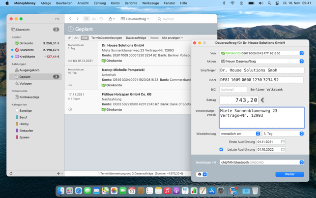Filter by Daueraufträge
Image resolution: width=316 pixels, height=198 pixels.
pos(136,38)
